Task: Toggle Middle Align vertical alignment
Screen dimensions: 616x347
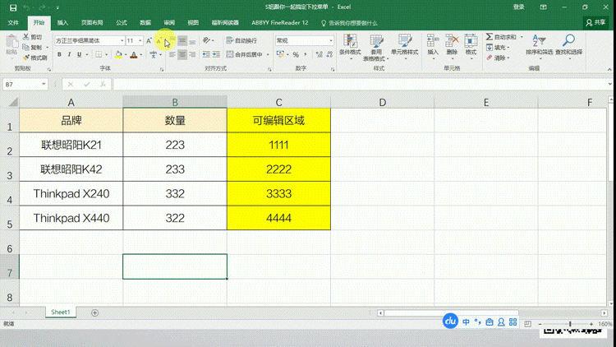Action: coord(182,40)
